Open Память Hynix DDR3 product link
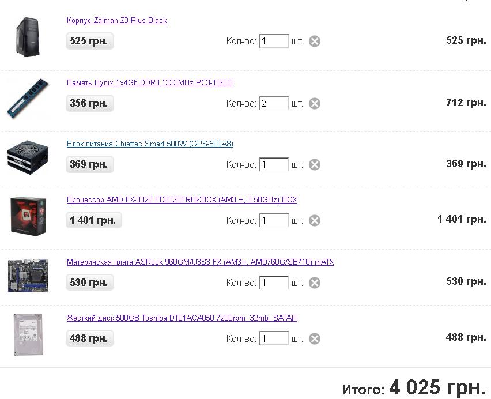The image size is (491, 399). coord(150,83)
